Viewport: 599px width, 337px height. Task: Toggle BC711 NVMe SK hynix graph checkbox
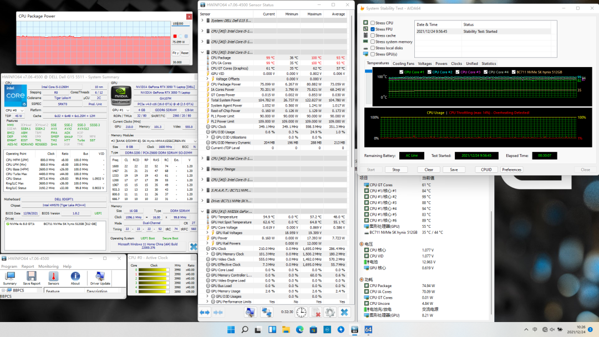pos(514,72)
